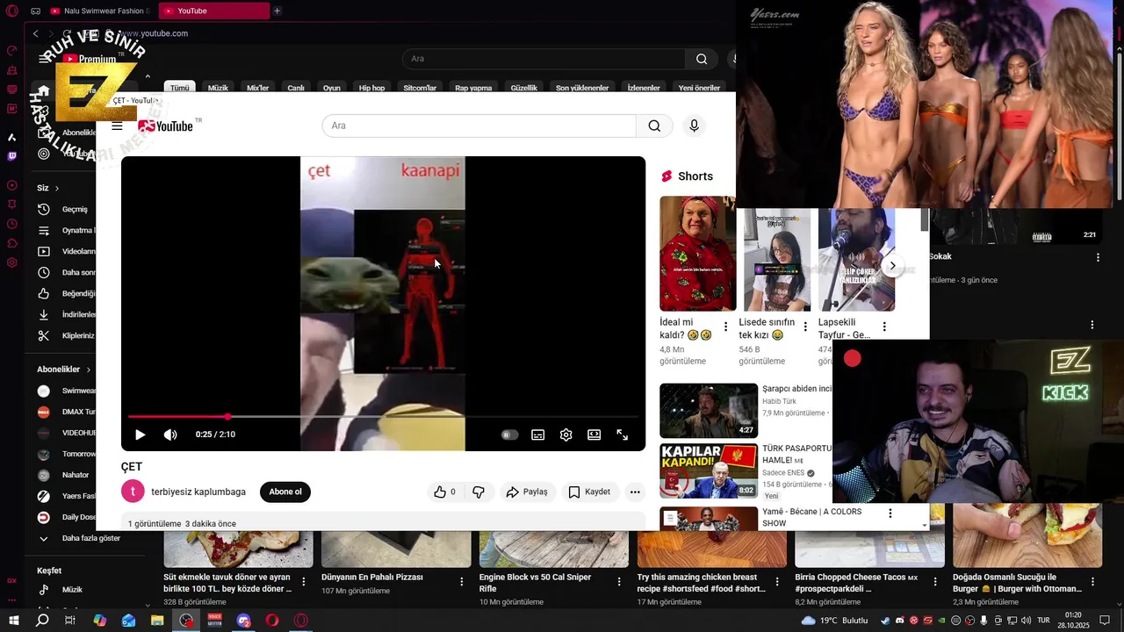Open File Explorer from the taskbar

pos(157,621)
